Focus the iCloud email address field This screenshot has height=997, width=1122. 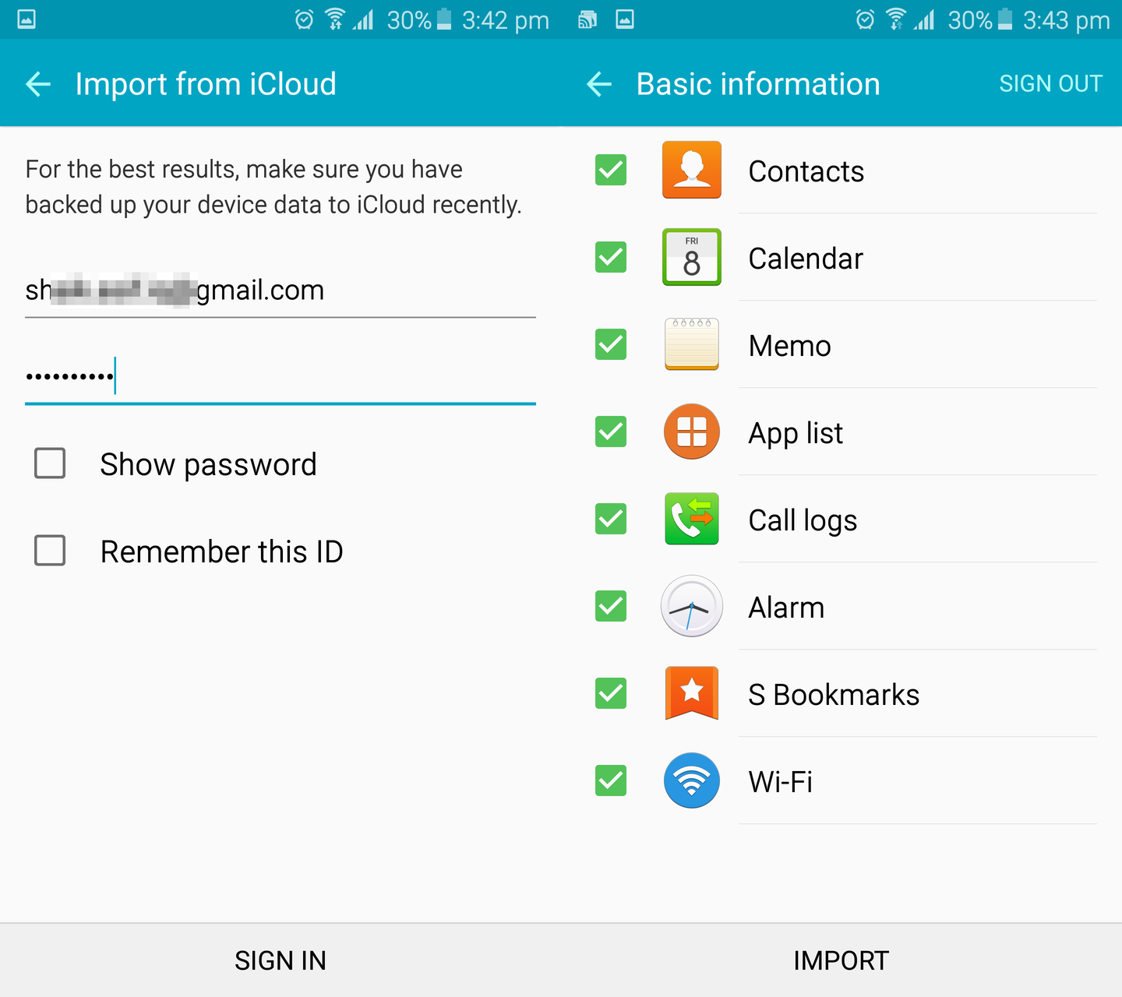coord(280,291)
